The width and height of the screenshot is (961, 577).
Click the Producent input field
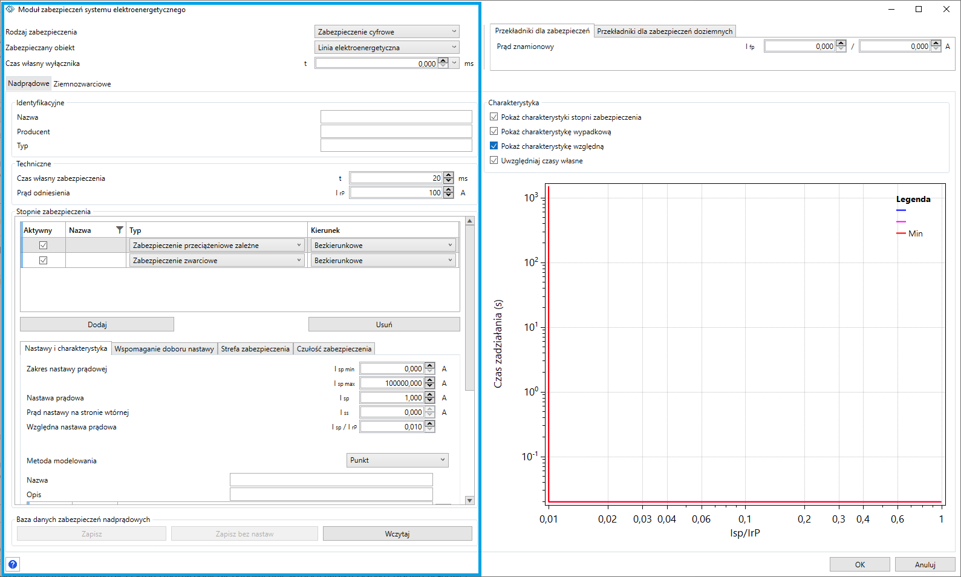click(x=396, y=131)
